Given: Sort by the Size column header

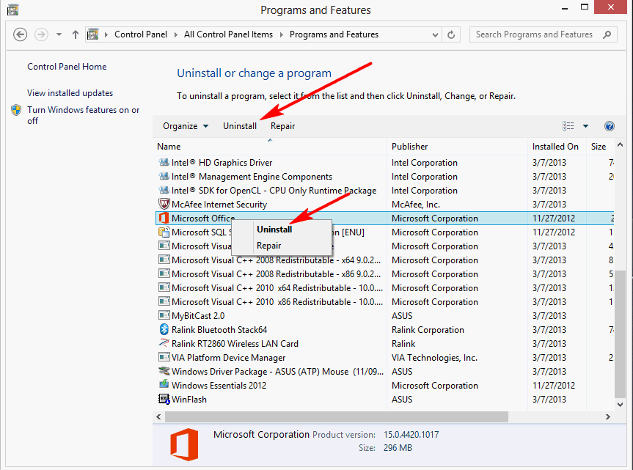Looking at the screenshot, I should [x=599, y=147].
